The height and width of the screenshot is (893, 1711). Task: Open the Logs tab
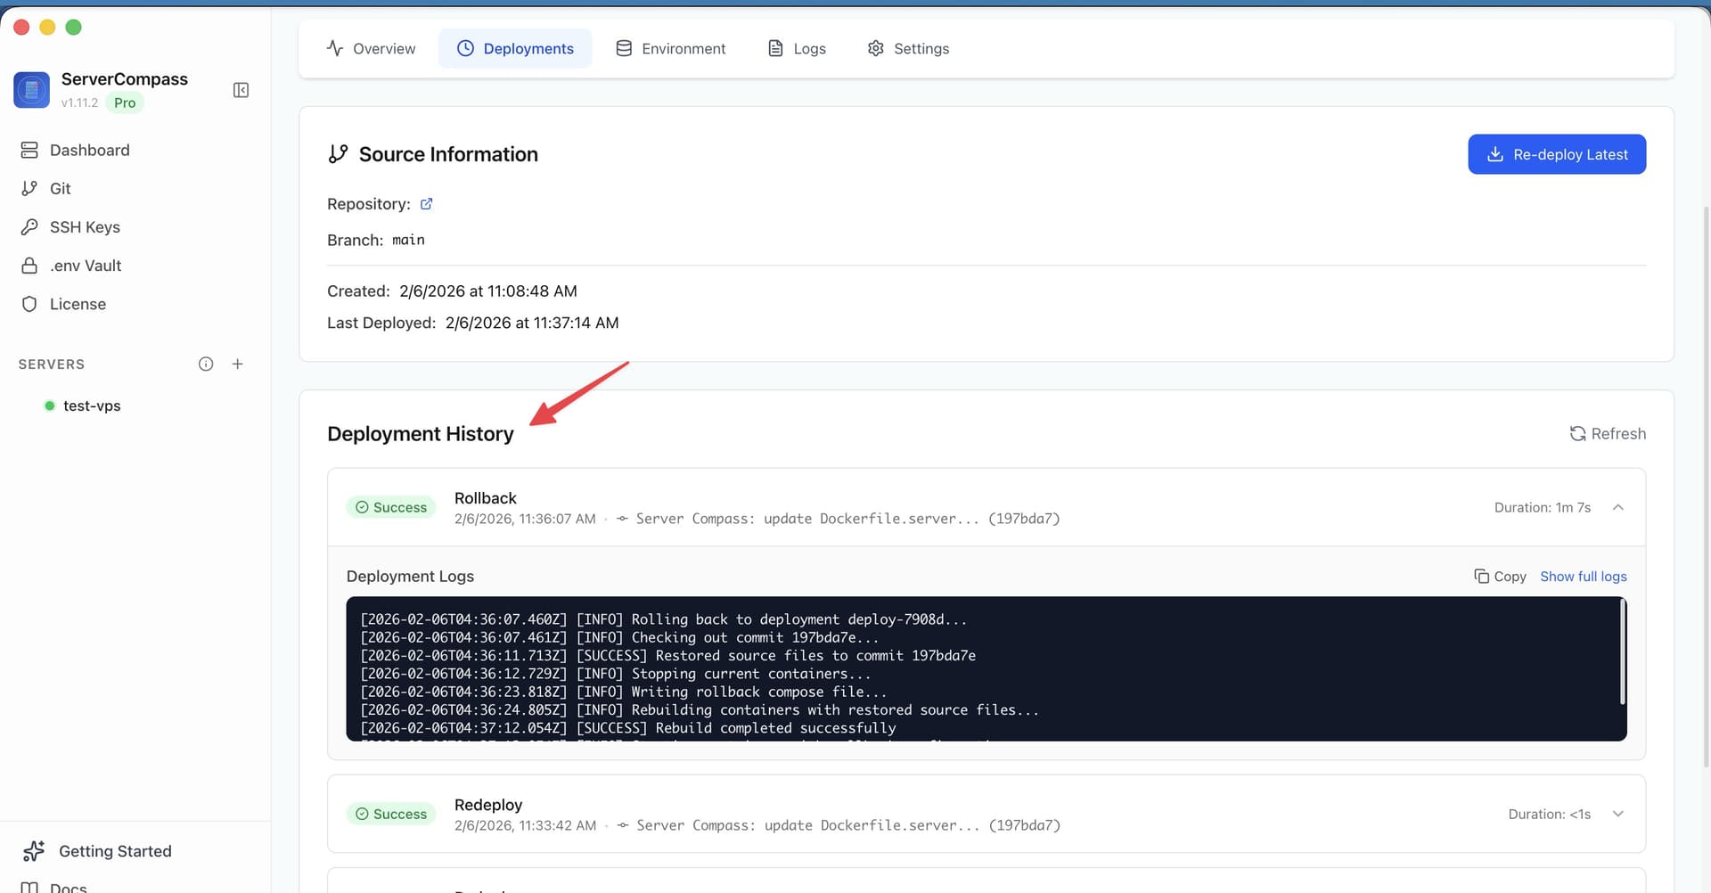click(796, 48)
